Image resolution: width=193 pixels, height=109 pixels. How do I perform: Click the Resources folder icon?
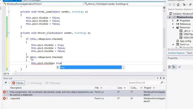[178, 28]
